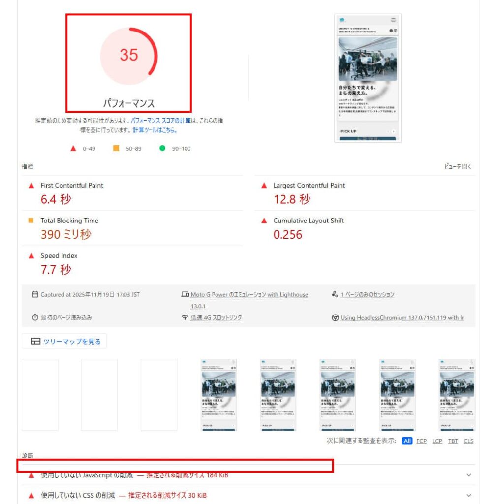
Task: Open the treemap view icon
Action: pos(36,341)
